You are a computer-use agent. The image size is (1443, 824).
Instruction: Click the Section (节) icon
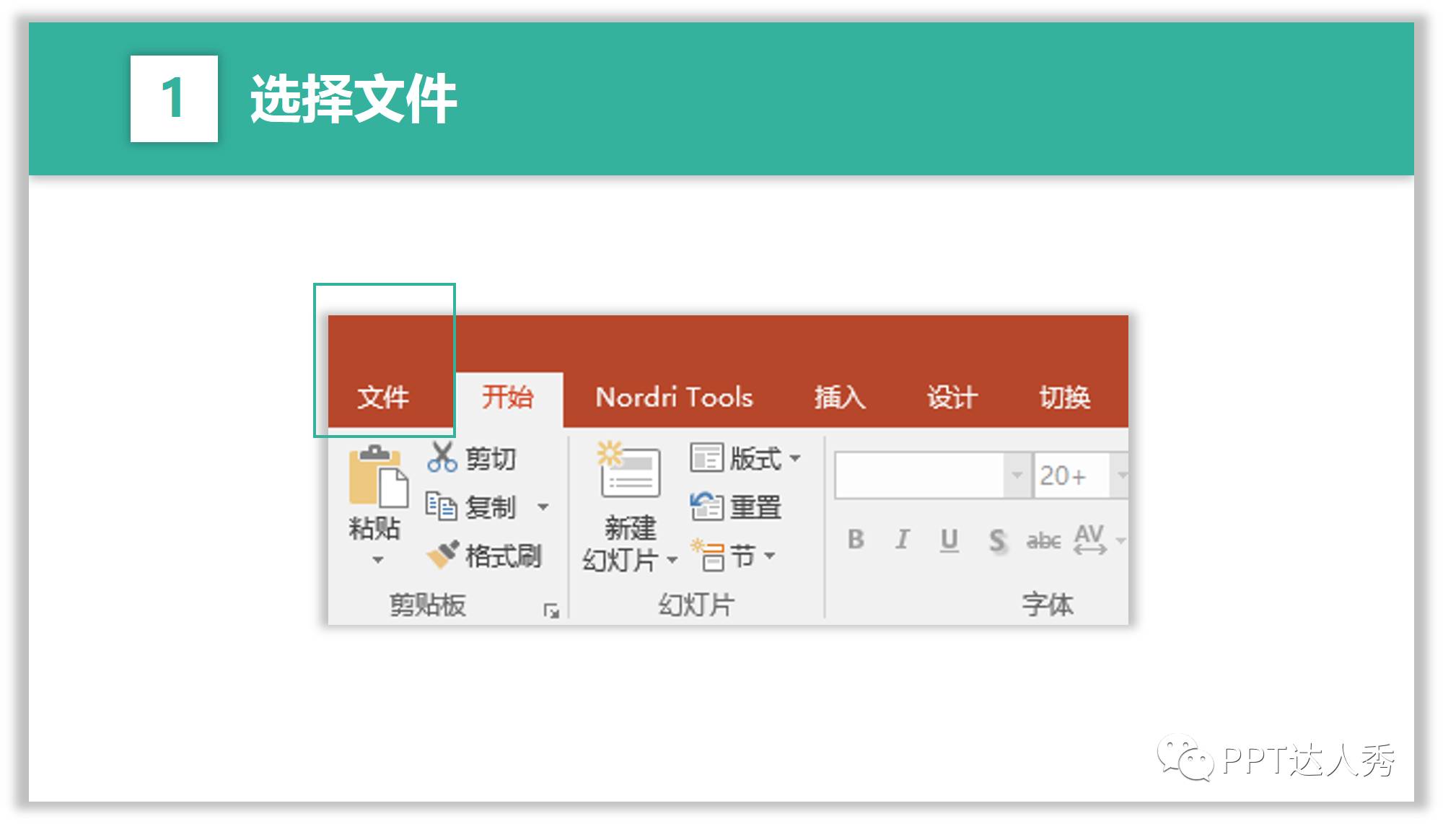pyautogui.click(x=709, y=555)
